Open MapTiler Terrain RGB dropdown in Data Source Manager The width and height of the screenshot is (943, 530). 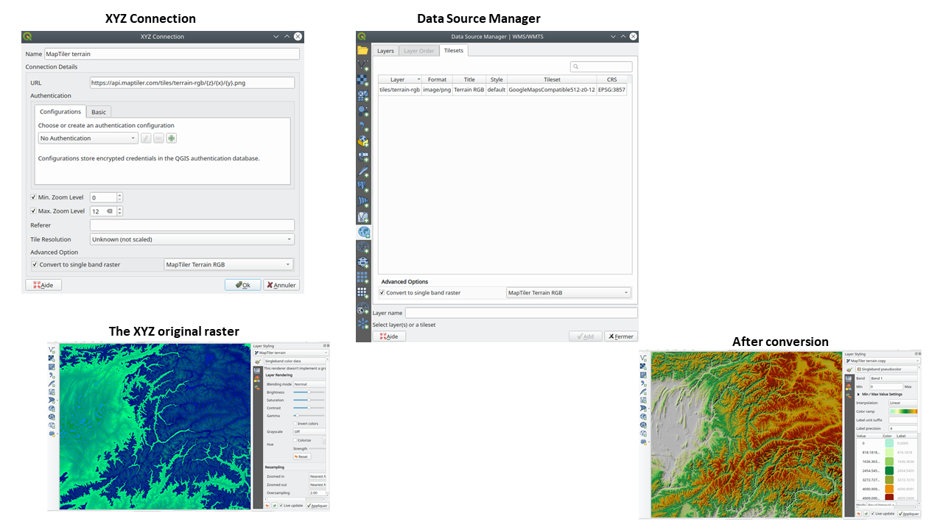coord(569,293)
